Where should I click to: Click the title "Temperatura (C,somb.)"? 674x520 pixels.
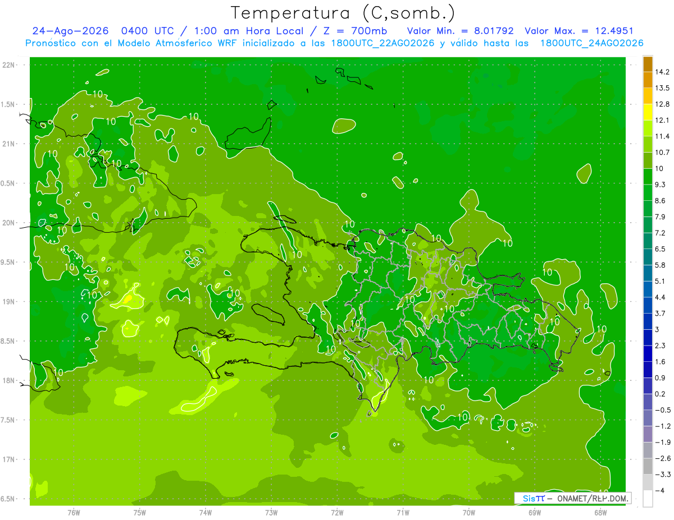[x=343, y=13]
